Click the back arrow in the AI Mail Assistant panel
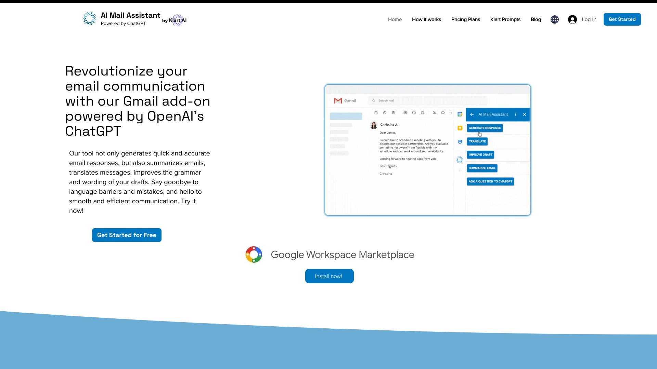Screen dimensions: 657x369 [472, 114]
